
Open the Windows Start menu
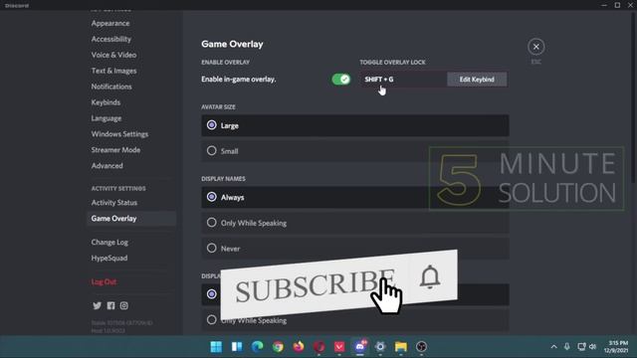pos(216,347)
